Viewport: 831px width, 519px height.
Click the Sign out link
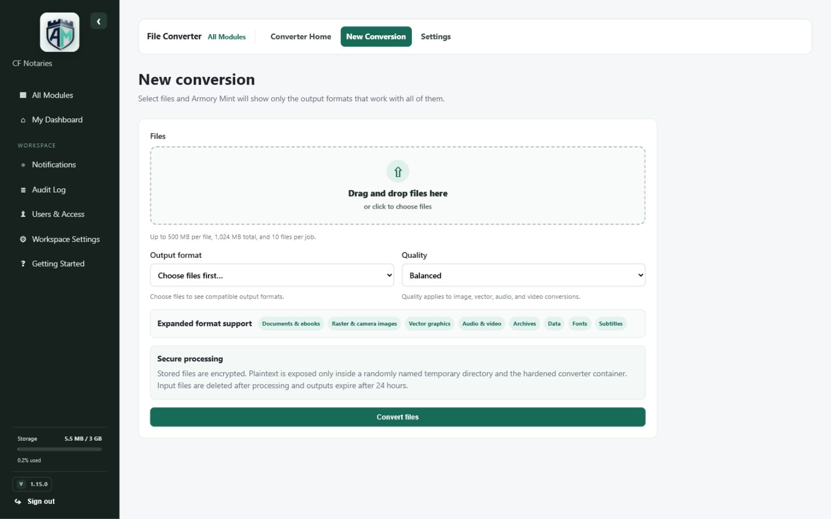pyautogui.click(x=41, y=501)
